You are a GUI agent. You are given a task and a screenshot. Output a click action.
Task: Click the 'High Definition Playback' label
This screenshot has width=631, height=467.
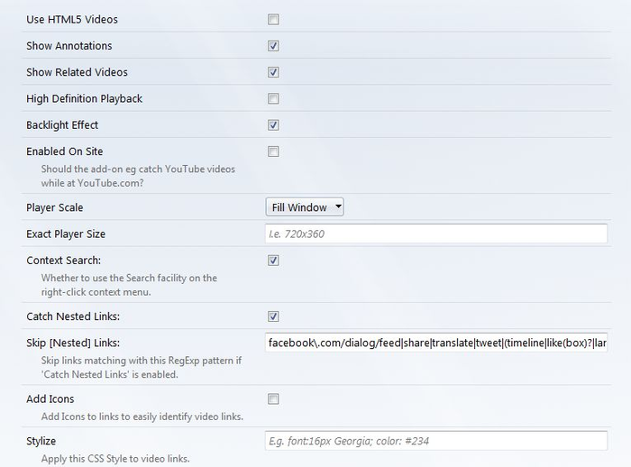(x=84, y=98)
